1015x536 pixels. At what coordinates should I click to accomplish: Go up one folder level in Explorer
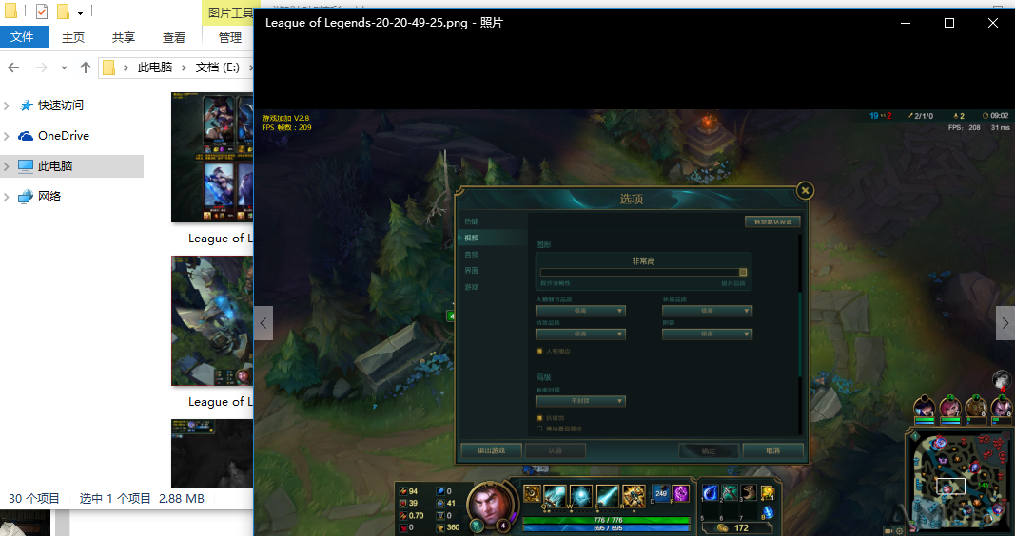[86, 67]
